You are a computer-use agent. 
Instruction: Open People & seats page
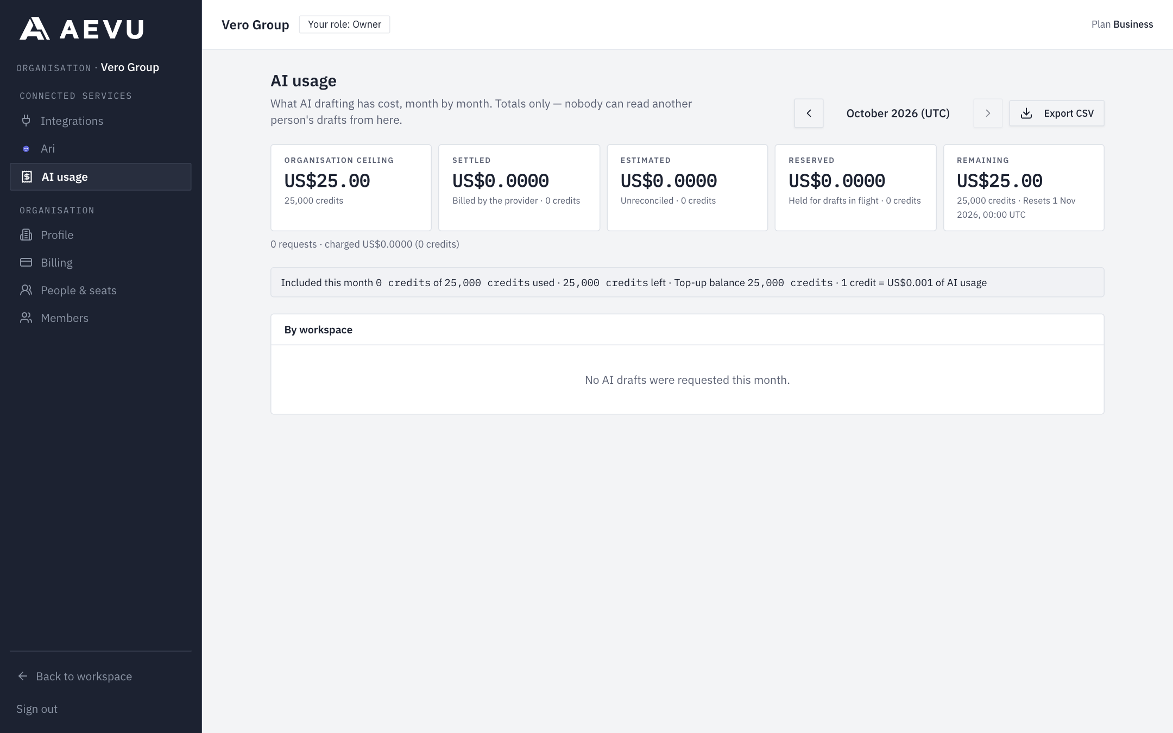(x=100, y=290)
